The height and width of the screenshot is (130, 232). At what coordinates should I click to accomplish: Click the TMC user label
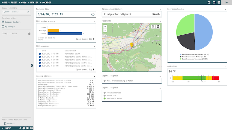(x=226, y=2)
